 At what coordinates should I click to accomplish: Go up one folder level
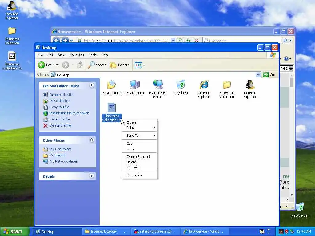coord(80,65)
